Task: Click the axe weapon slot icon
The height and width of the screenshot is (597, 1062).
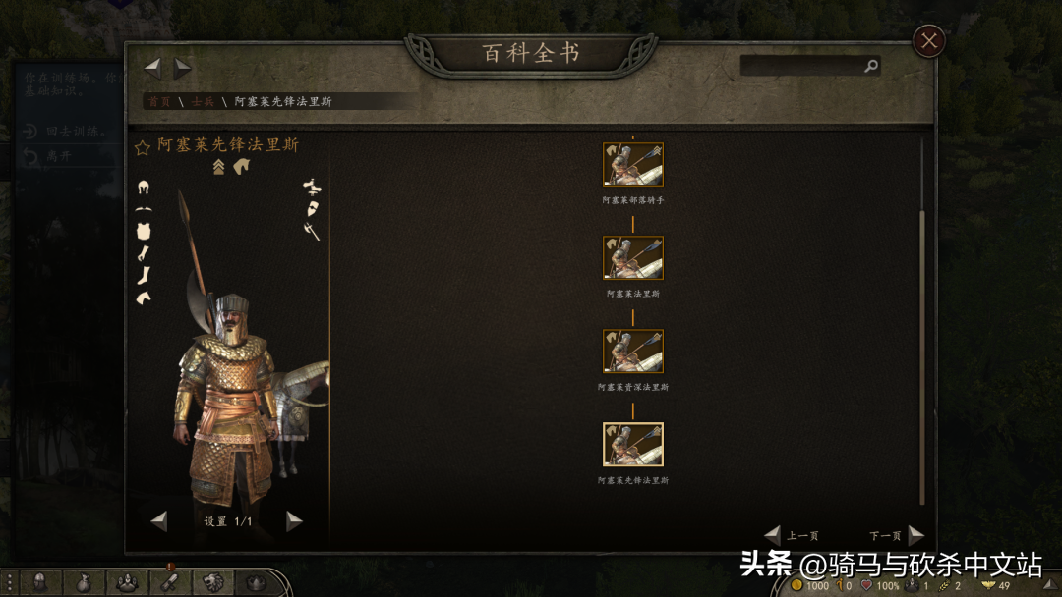Action: click(311, 231)
